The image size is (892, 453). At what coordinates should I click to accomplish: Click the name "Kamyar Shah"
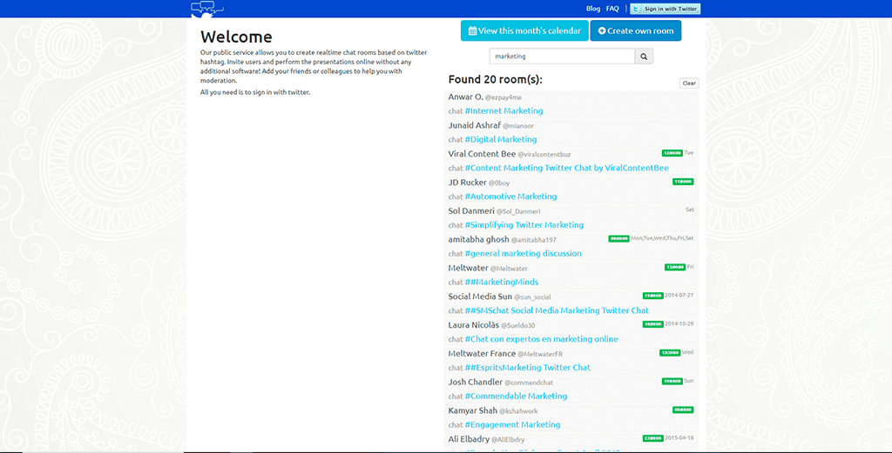[473, 410]
